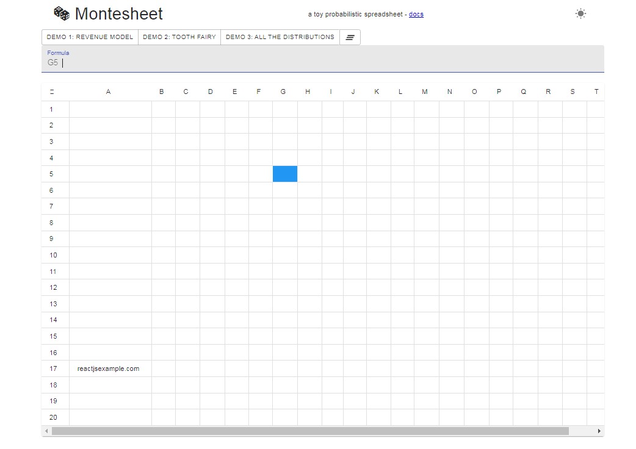Select the currently highlighted blue cell G5
Image resolution: width=636 pixels, height=449 pixels.
pyautogui.click(x=284, y=173)
